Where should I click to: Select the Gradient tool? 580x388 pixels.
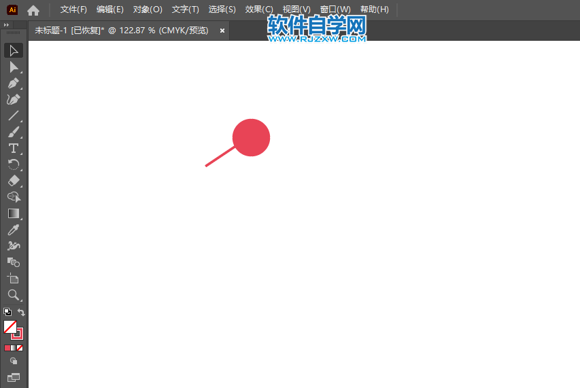14,213
